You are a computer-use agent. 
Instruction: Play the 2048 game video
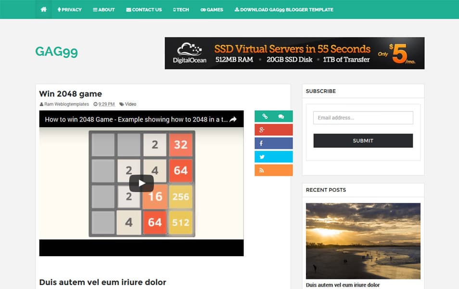click(x=141, y=183)
